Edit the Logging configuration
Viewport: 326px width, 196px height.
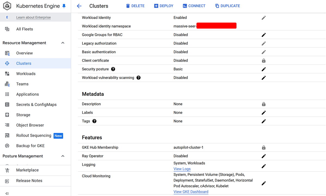264,166
